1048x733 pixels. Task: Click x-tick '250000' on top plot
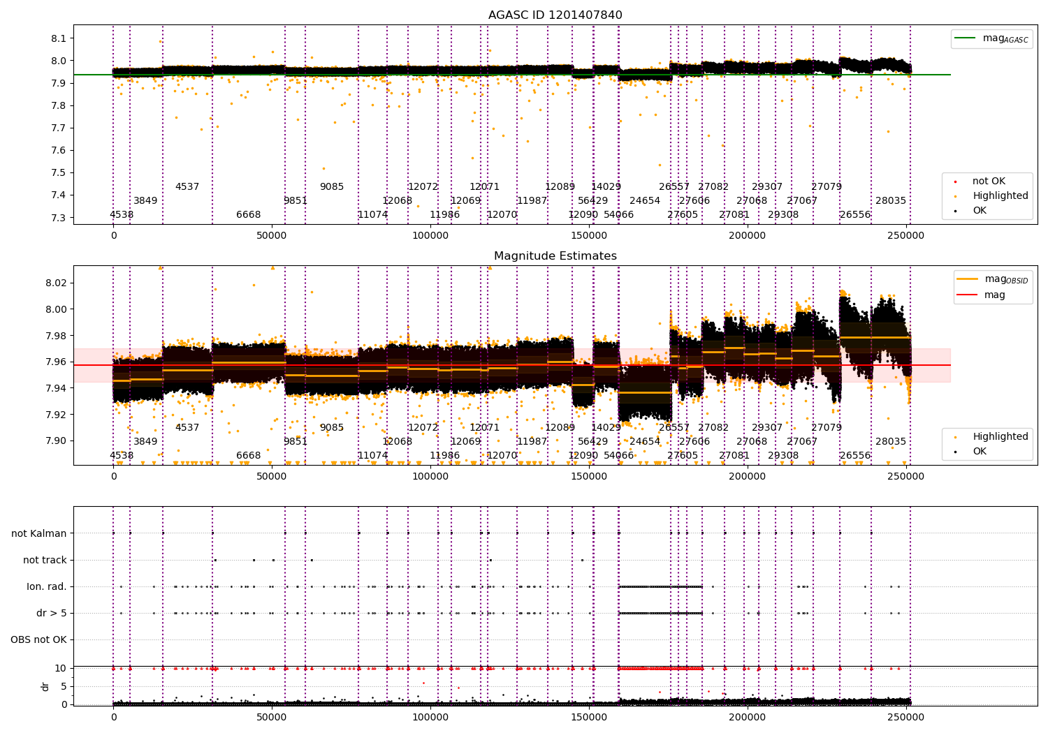tap(906, 236)
